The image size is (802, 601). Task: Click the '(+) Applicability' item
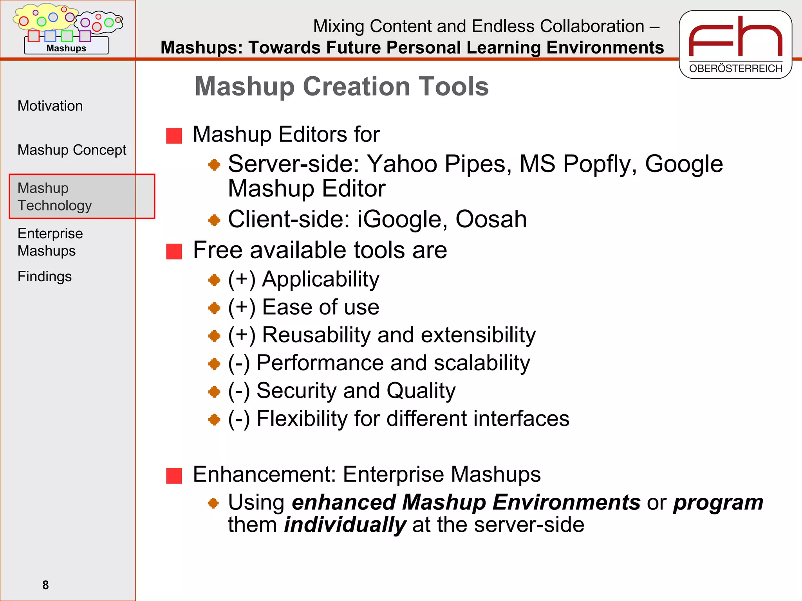[303, 279]
